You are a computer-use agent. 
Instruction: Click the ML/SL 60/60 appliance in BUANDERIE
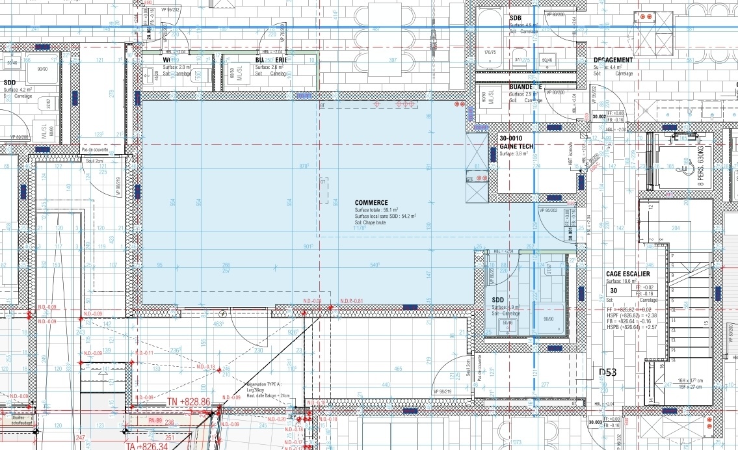tap(487, 97)
